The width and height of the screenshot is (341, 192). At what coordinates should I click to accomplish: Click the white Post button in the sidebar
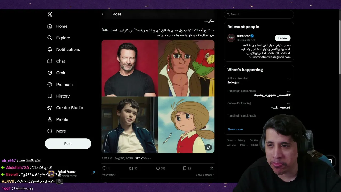(x=68, y=143)
